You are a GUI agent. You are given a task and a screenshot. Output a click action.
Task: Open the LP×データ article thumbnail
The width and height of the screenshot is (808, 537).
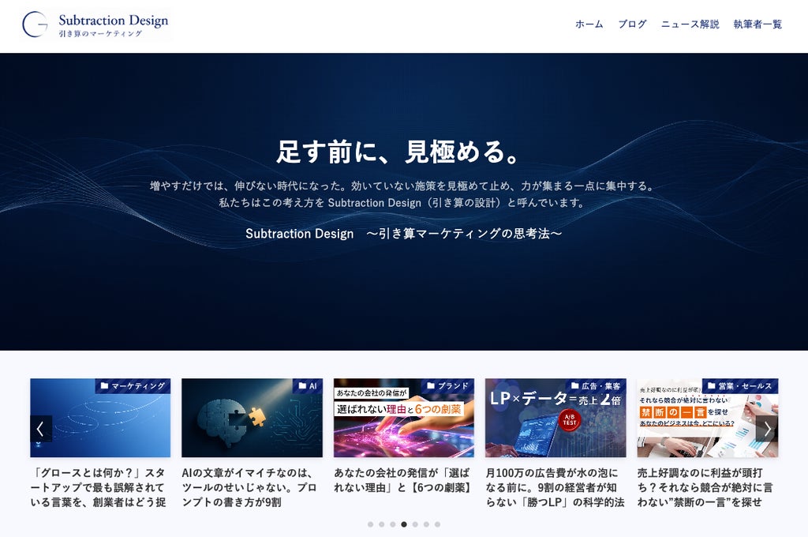[x=555, y=418]
